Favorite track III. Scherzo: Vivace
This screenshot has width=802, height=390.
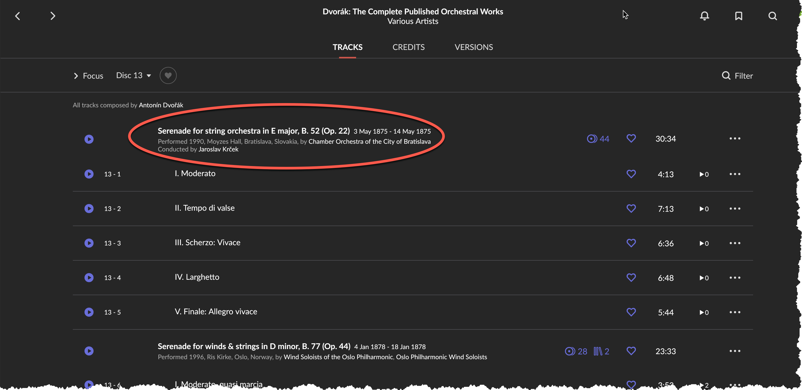[x=631, y=243]
